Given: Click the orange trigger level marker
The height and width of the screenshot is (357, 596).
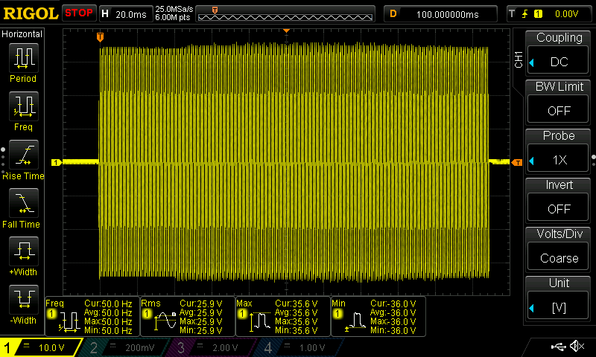Looking at the screenshot, I should (x=517, y=162).
